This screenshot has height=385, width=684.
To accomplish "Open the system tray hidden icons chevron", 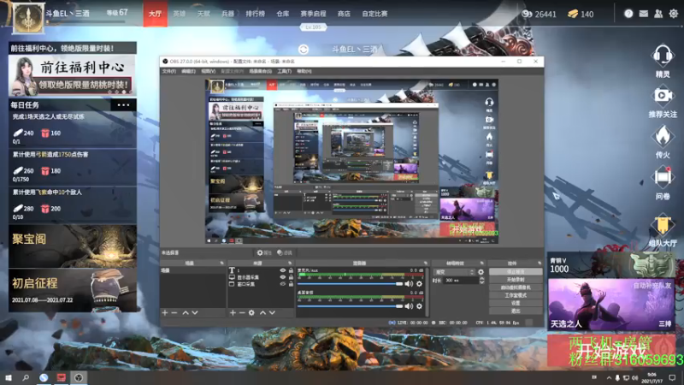I will pos(609,377).
